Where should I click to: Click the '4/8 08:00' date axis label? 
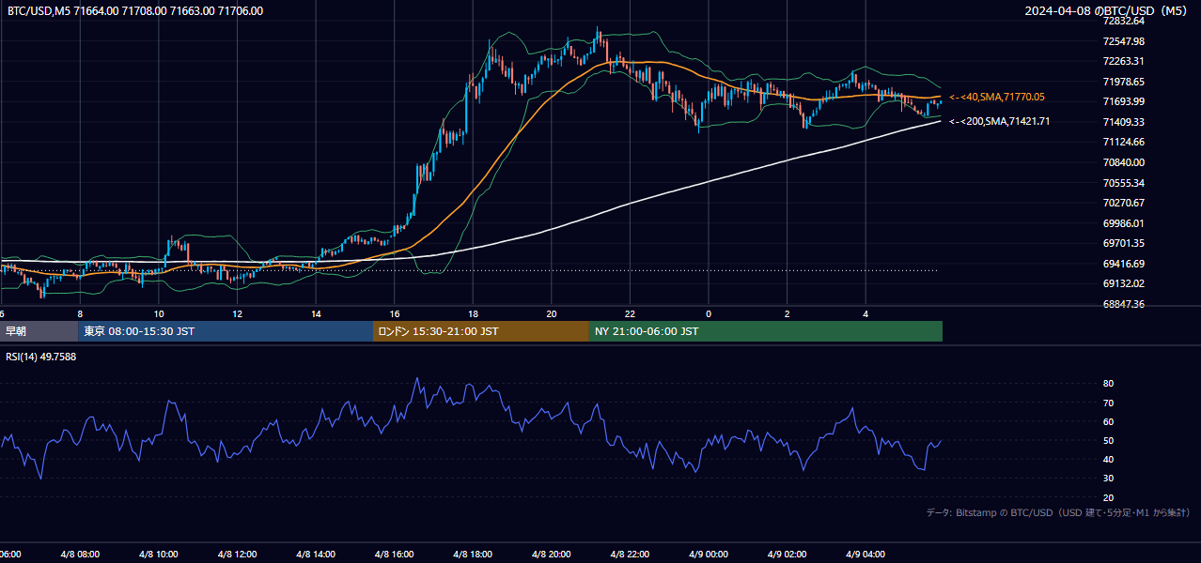pos(81,555)
